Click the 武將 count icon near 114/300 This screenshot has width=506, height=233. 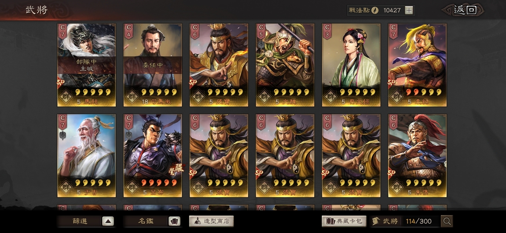[376, 221]
